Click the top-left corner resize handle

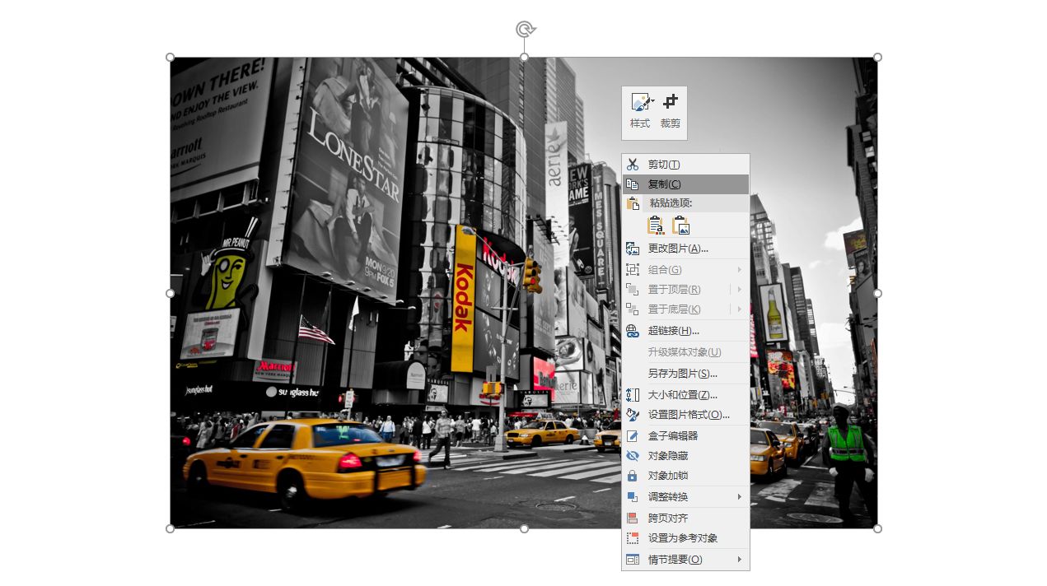click(171, 58)
